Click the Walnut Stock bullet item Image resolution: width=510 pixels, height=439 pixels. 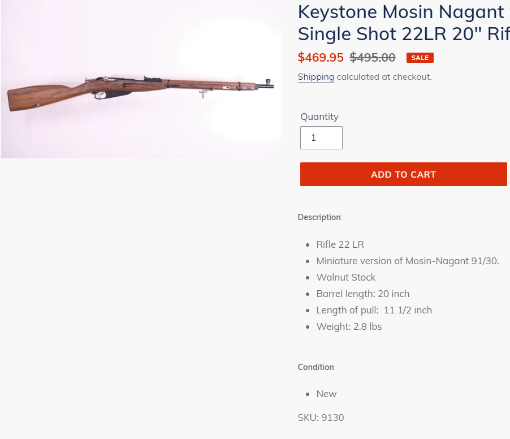[x=345, y=277]
